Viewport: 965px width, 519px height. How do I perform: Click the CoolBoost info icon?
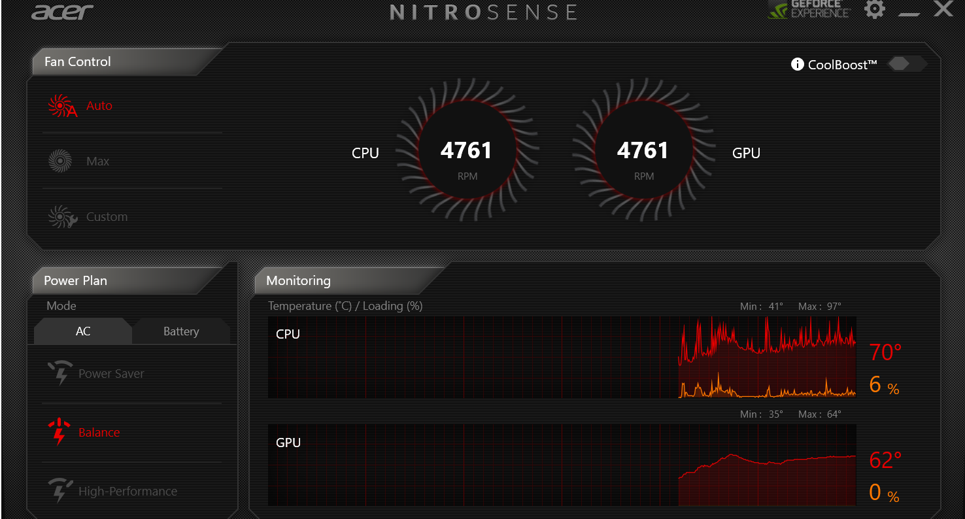point(797,64)
